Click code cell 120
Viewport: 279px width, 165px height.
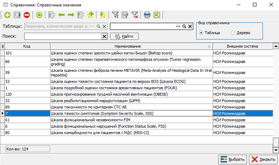coord(27,94)
